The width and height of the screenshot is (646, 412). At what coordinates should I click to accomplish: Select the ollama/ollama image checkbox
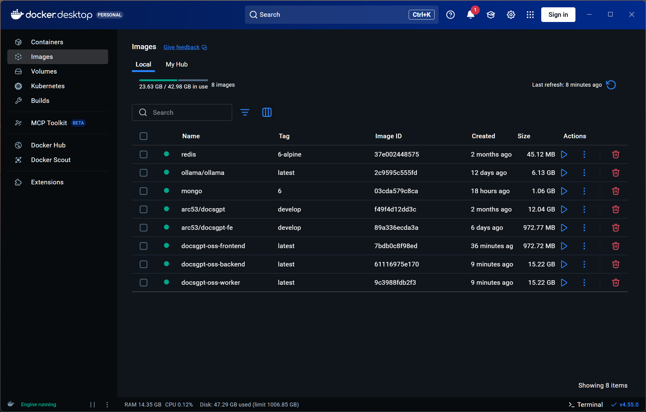click(144, 173)
